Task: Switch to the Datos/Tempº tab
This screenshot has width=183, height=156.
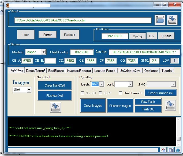Action: (x=35, y=71)
